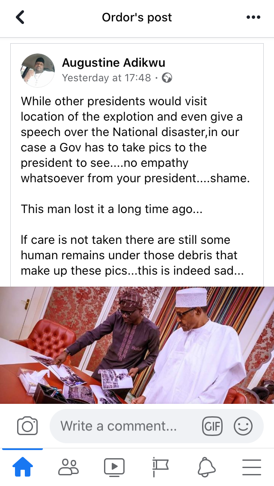274x486 pixels.
Task: Open the hamburger menu tab
Action: (252, 467)
